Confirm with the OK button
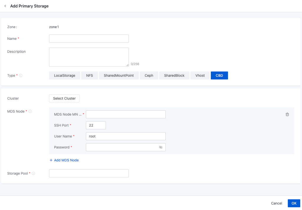The image size is (302, 210). tap(294, 203)
